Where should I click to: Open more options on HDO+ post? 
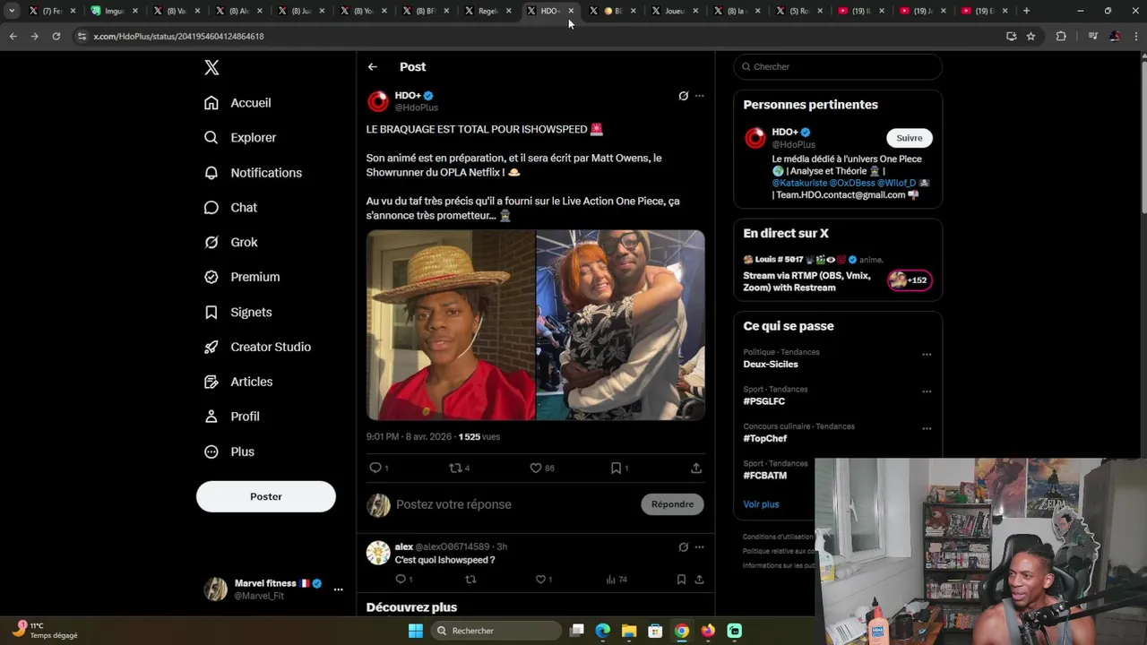700,96
